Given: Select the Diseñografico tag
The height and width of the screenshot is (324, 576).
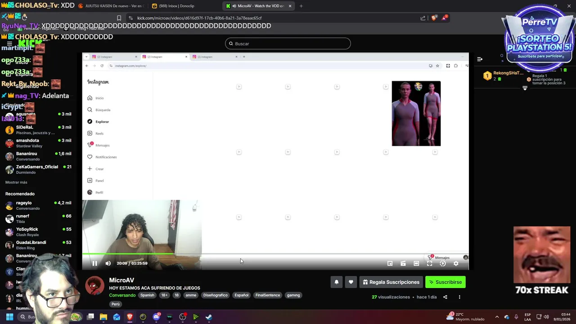Looking at the screenshot, I should pyautogui.click(x=216, y=295).
